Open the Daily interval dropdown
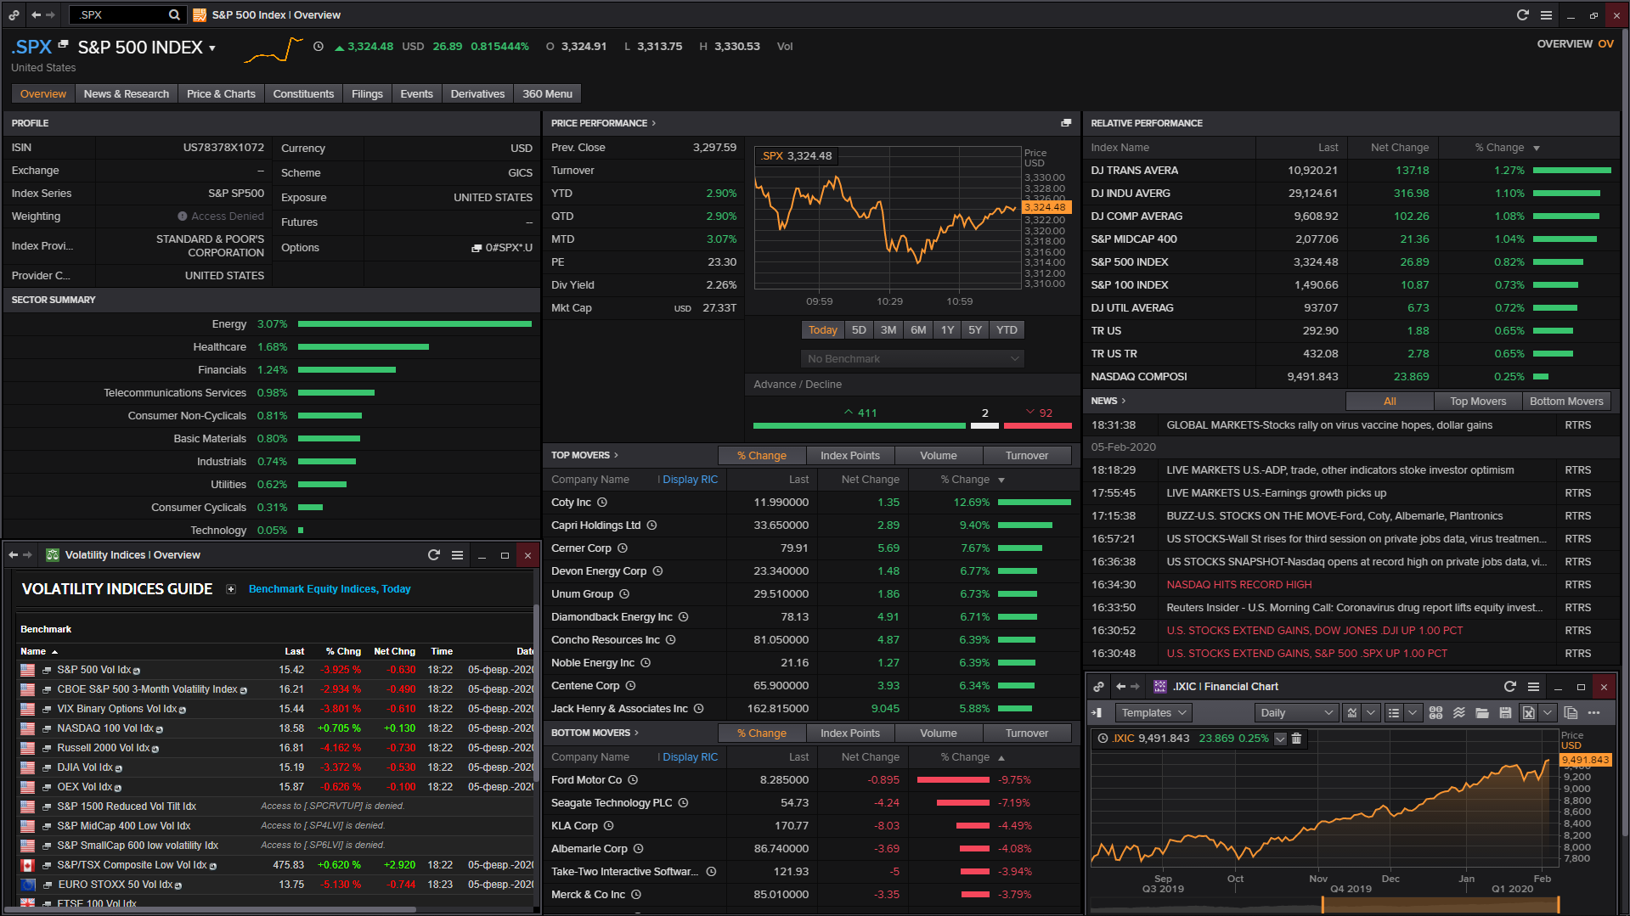 pos(1296,713)
